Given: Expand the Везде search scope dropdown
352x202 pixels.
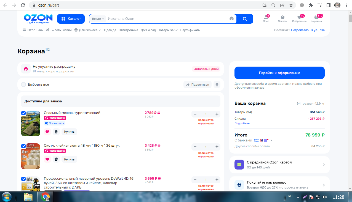Looking at the screenshot, I should tap(98, 19).
